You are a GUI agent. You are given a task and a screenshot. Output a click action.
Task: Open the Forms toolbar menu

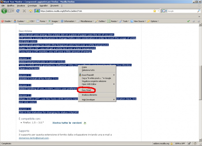42,21
